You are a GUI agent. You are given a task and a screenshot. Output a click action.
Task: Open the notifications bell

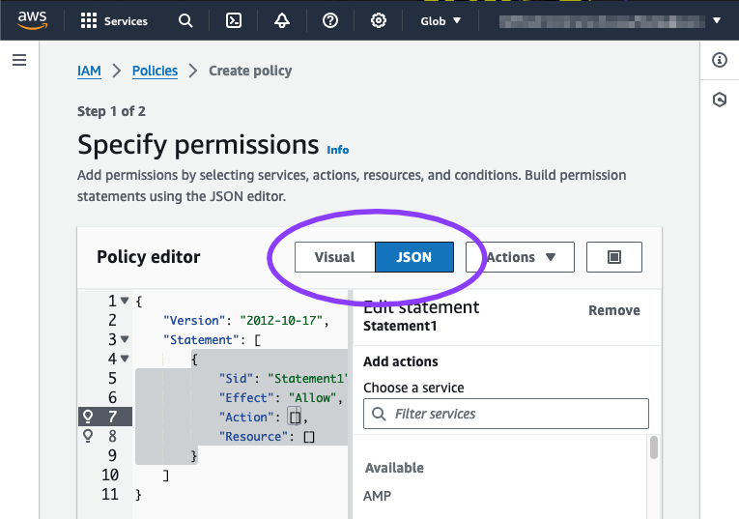[282, 20]
